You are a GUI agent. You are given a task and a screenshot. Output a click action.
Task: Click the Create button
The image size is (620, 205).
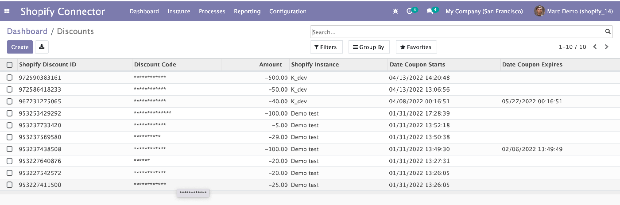pos(20,47)
